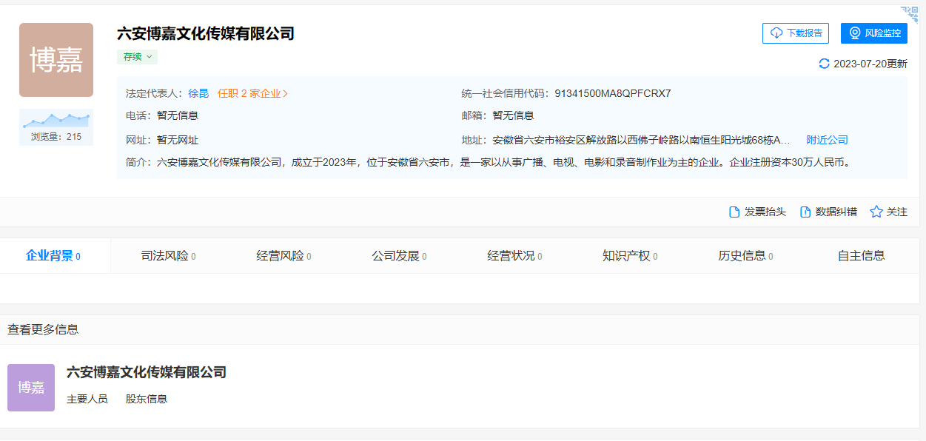Click the refresh icon beside 2023-07-20更新

click(824, 64)
